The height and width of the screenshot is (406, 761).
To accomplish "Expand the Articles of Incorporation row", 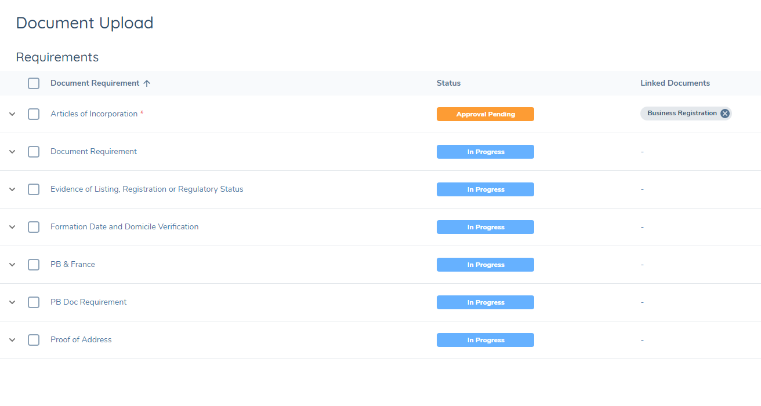I will 12,114.
